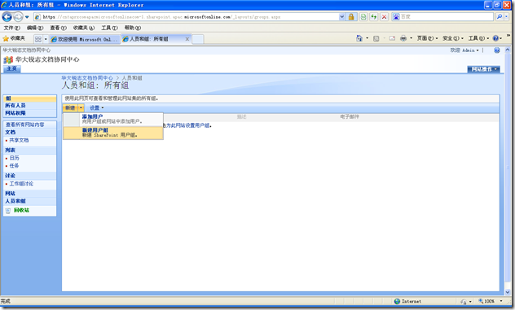Switch to the 欢迎使用 Microsoft Online tab
Viewport: 515px width, 310px height.
85,39
